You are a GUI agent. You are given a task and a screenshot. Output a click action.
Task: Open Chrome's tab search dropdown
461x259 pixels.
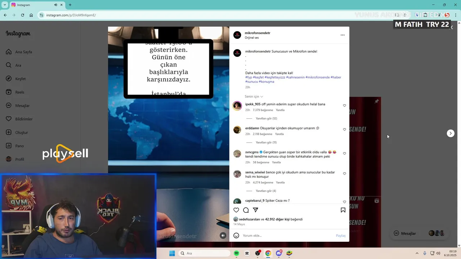(x=5, y=5)
